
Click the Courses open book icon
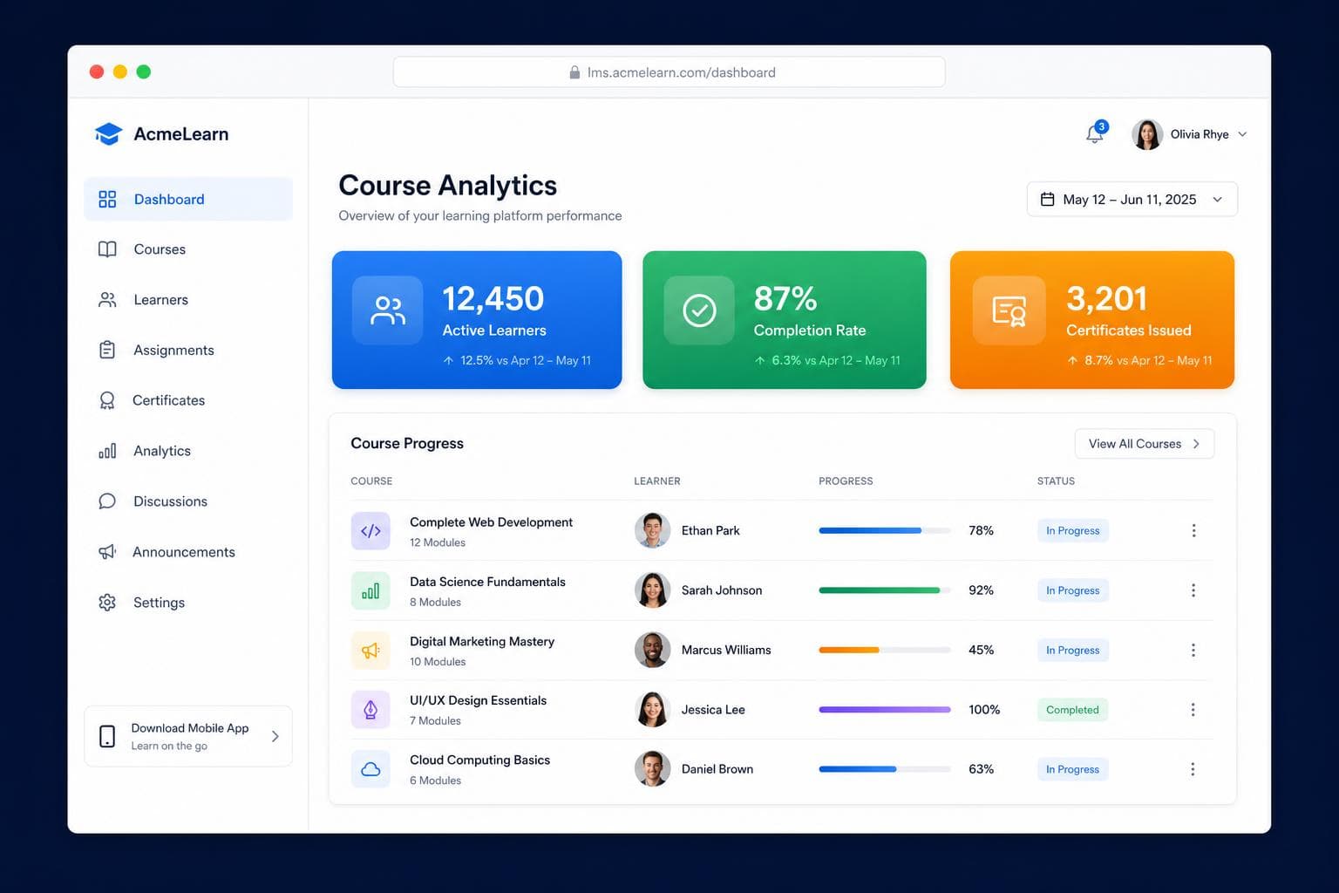tap(107, 249)
